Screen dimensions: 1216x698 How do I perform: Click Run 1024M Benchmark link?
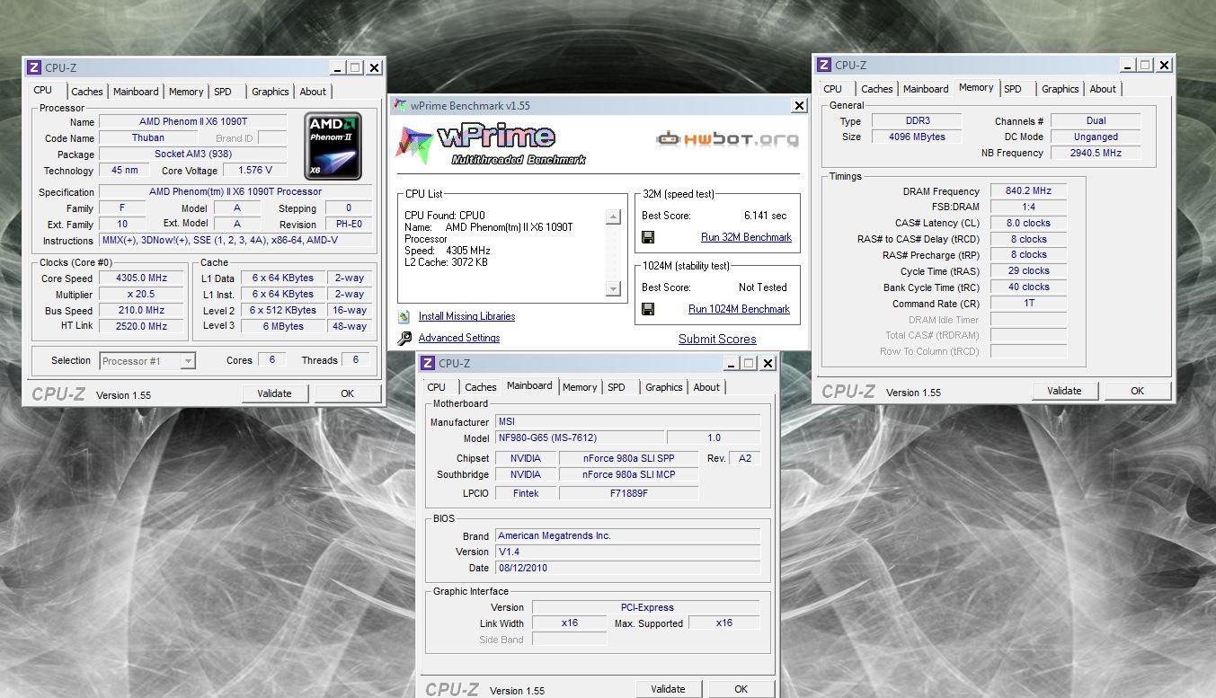[x=739, y=309]
